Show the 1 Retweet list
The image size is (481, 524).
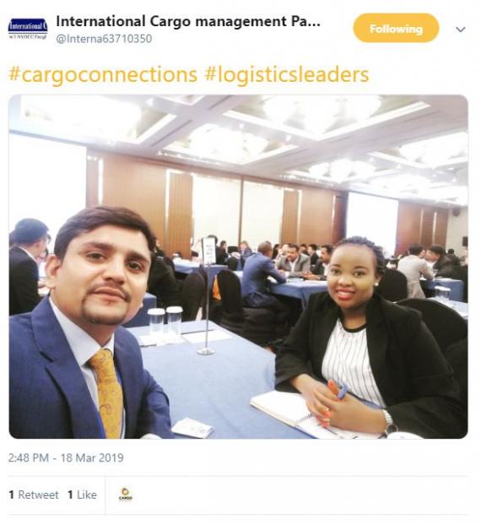34,495
